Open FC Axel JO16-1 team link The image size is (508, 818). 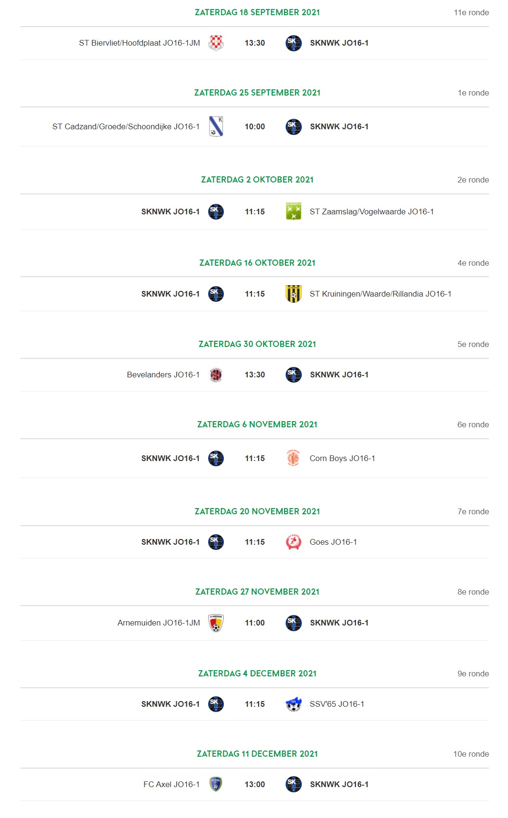pyautogui.click(x=172, y=784)
